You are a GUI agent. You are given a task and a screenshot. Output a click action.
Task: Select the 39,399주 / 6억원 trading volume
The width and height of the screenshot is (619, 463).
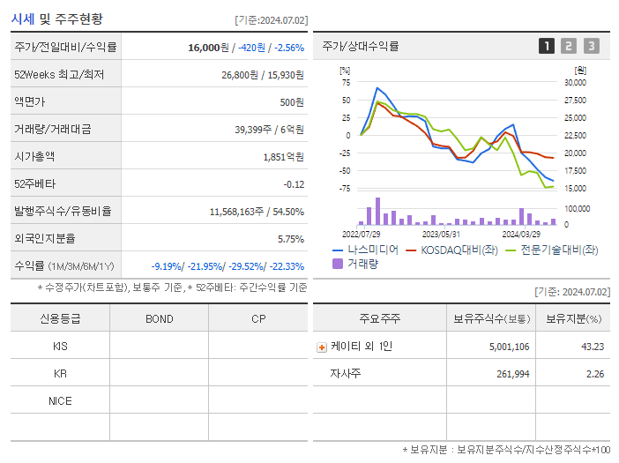click(x=269, y=130)
